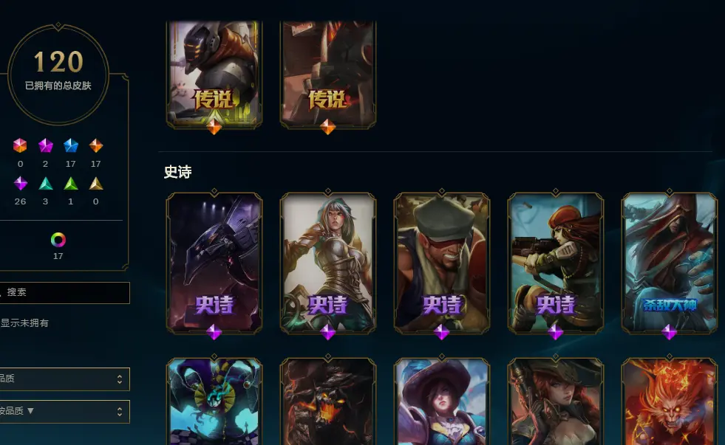Open the 按品质 sort dropdown
Image resolution: width=725 pixels, height=445 pixels.
tap(64, 411)
